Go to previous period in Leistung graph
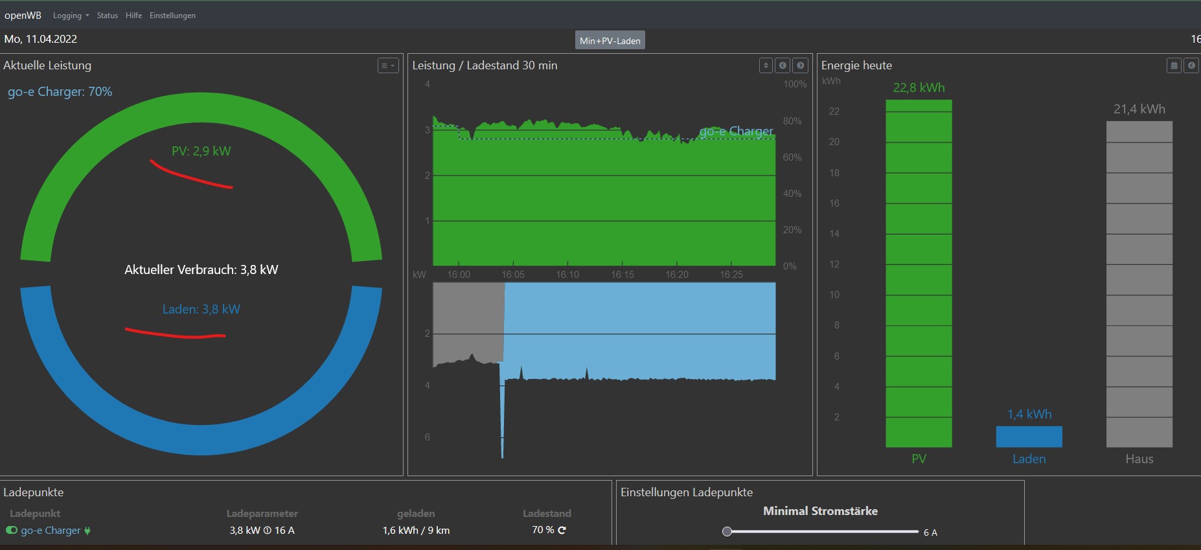 coord(783,65)
